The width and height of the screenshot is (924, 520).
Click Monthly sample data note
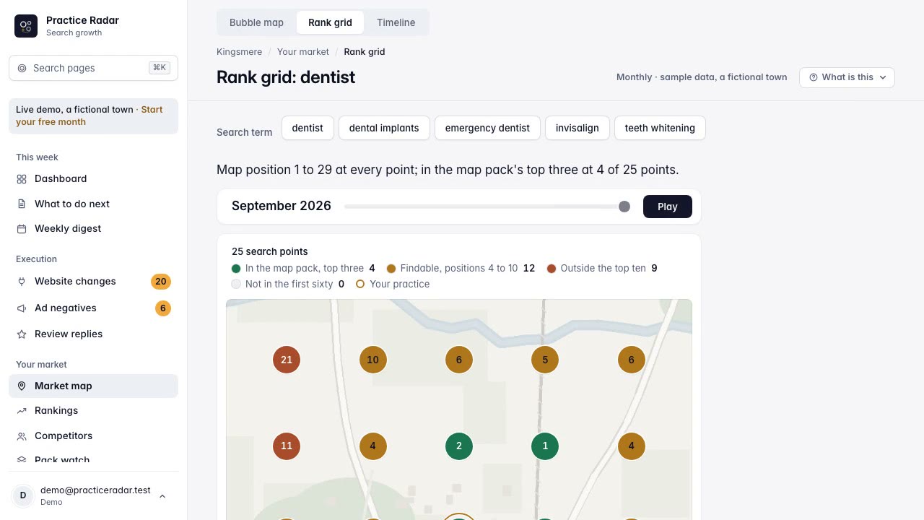click(702, 77)
